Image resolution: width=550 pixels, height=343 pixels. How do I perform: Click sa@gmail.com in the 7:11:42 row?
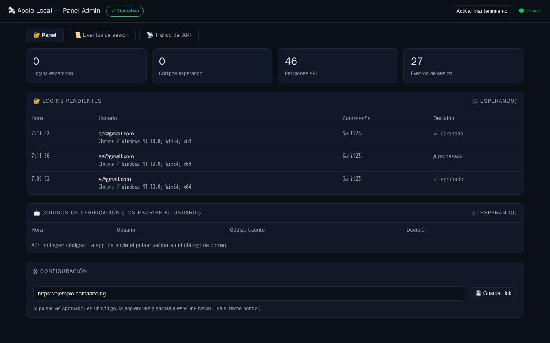click(116, 134)
